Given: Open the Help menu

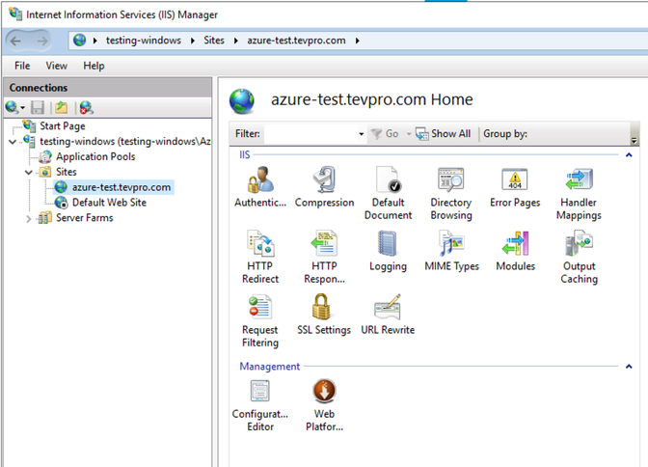Looking at the screenshot, I should [x=94, y=66].
